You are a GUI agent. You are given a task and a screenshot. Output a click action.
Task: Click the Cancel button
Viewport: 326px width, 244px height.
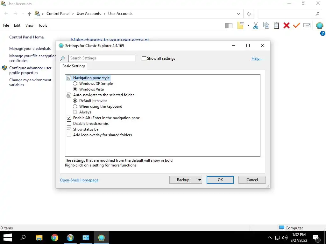pos(252,180)
